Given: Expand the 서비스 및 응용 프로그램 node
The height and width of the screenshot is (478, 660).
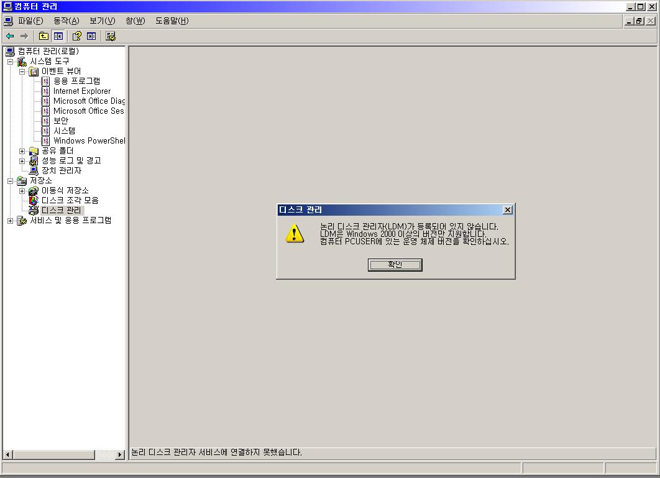Looking at the screenshot, I should [x=10, y=221].
